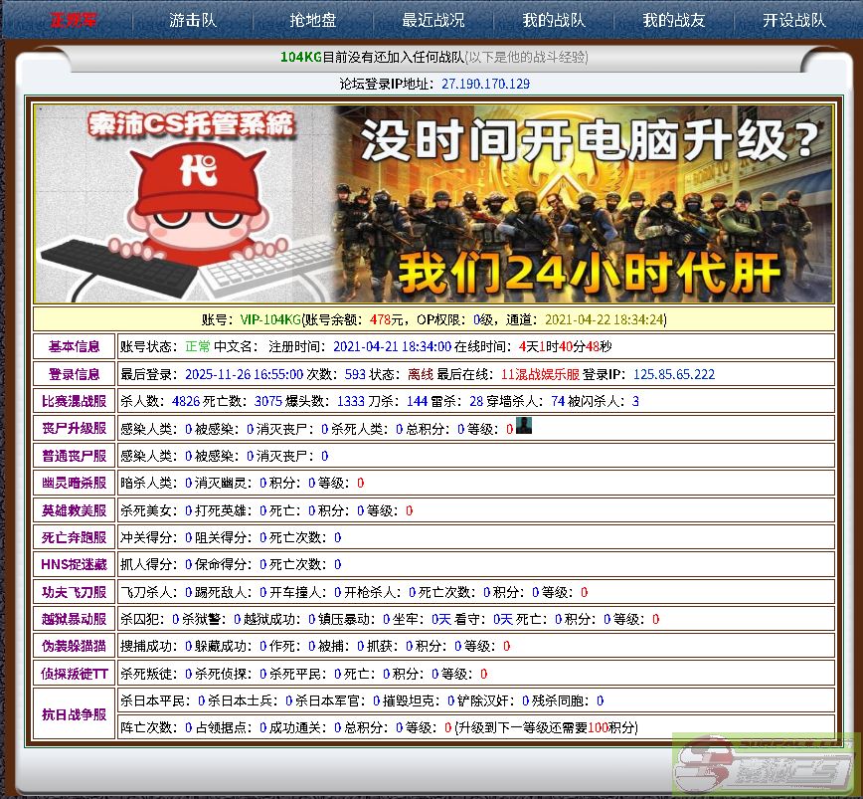The height and width of the screenshot is (799, 863).
Task: View 最近战况 in the top navigation
Action: 432,20
